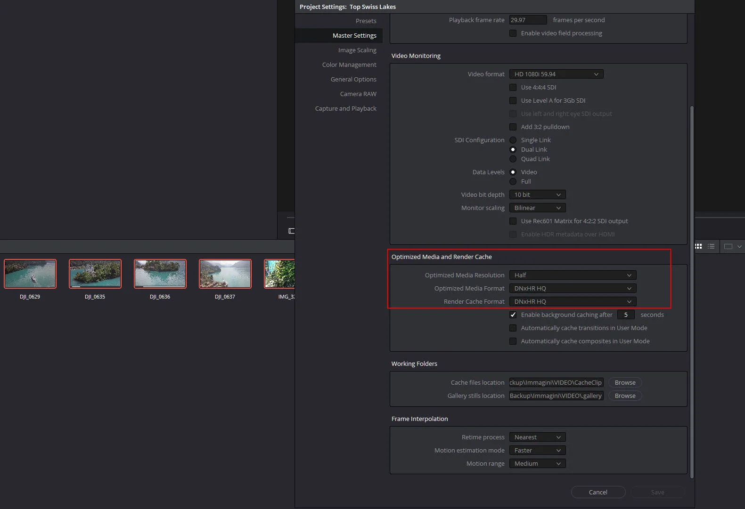Screen dimensions: 745x509
Task: Open Capture and Playback settings
Action: pos(346,108)
